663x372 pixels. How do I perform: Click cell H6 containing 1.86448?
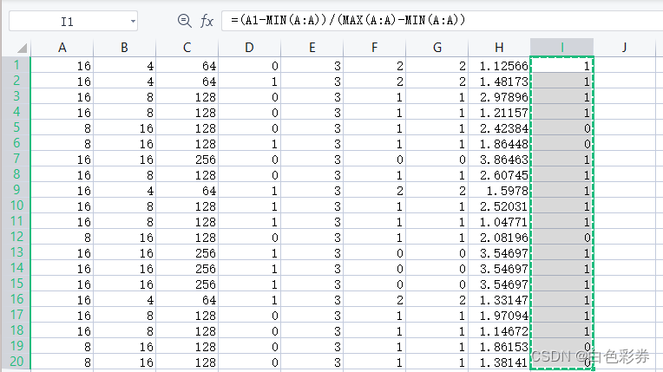[x=499, y=143]
